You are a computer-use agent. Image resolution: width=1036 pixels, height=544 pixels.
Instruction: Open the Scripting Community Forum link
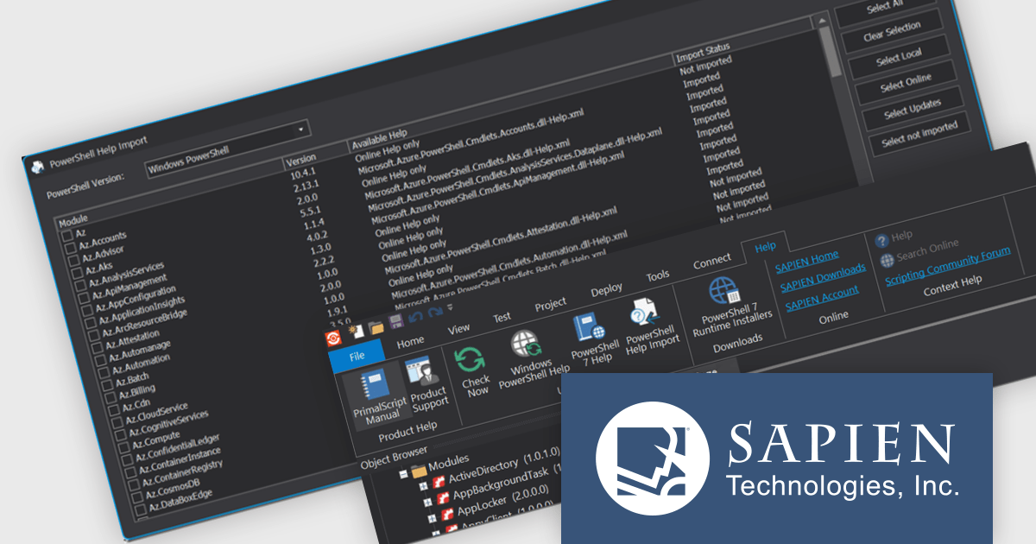point(947,267)
